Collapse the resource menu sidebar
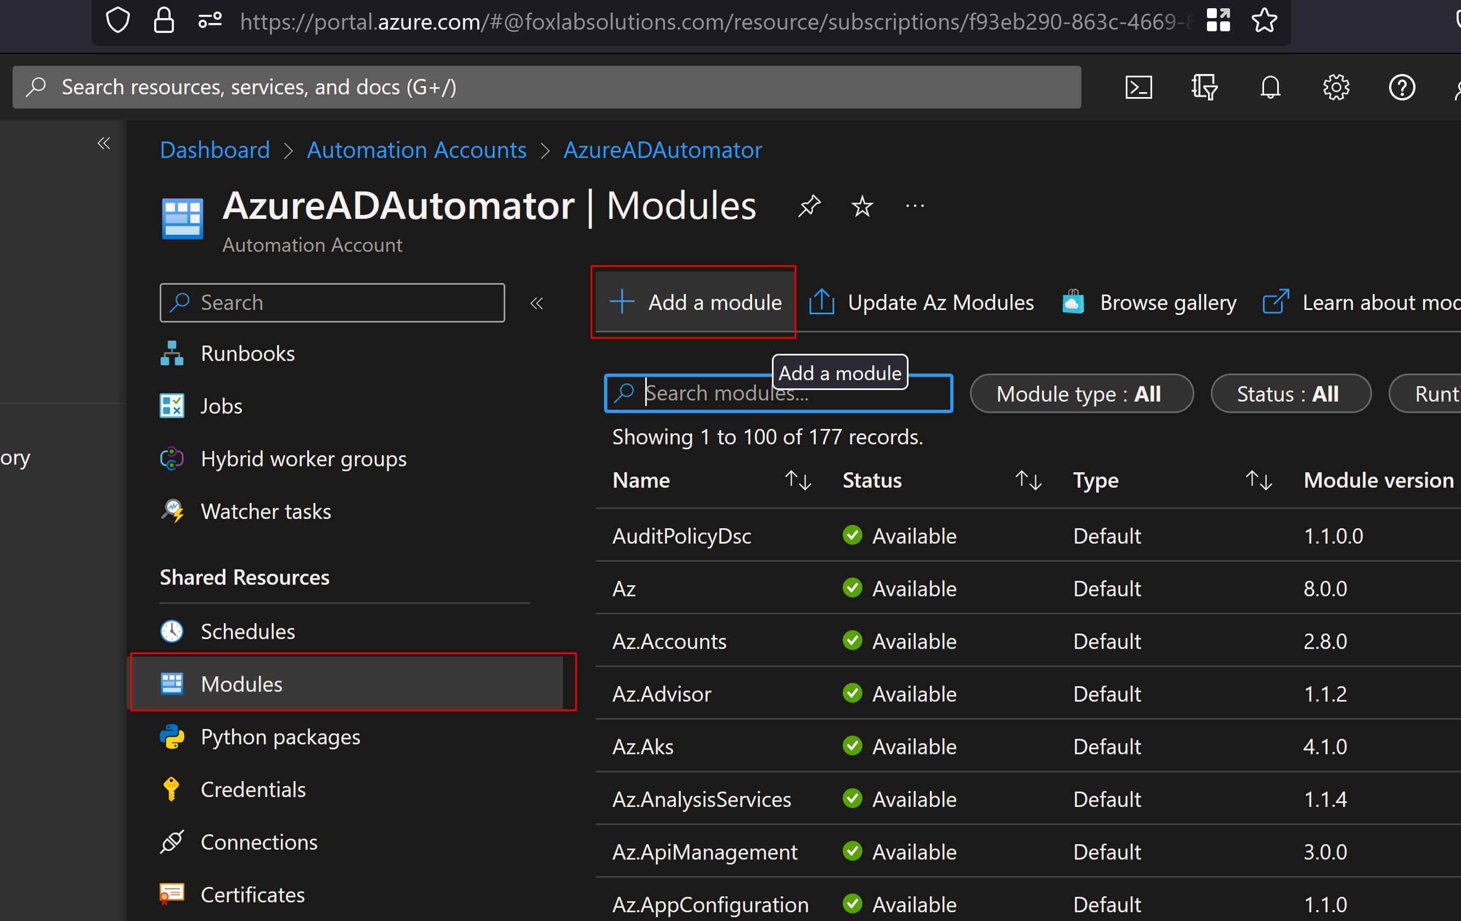This screenshot has height=921, width=1461. tap(537, 303)
